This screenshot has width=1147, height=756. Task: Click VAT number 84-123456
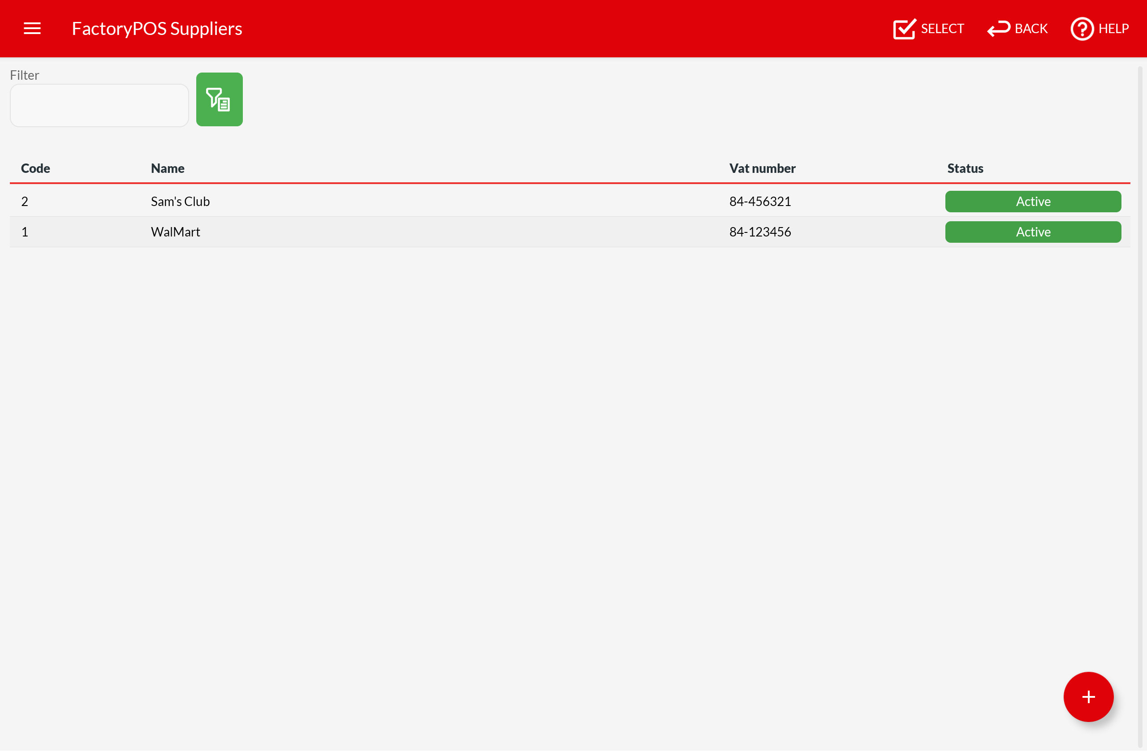click(x=760, y=232)
